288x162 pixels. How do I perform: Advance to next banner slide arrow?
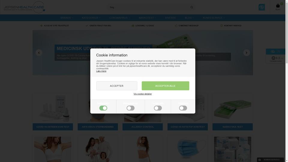click(x=247, y=53)
